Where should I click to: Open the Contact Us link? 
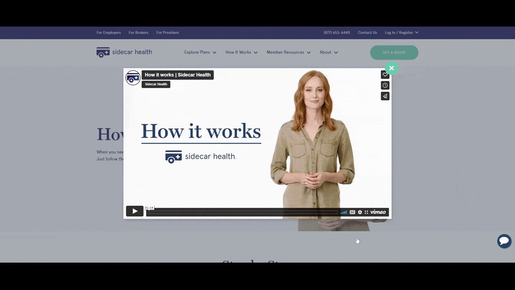(x=367, y=33)
